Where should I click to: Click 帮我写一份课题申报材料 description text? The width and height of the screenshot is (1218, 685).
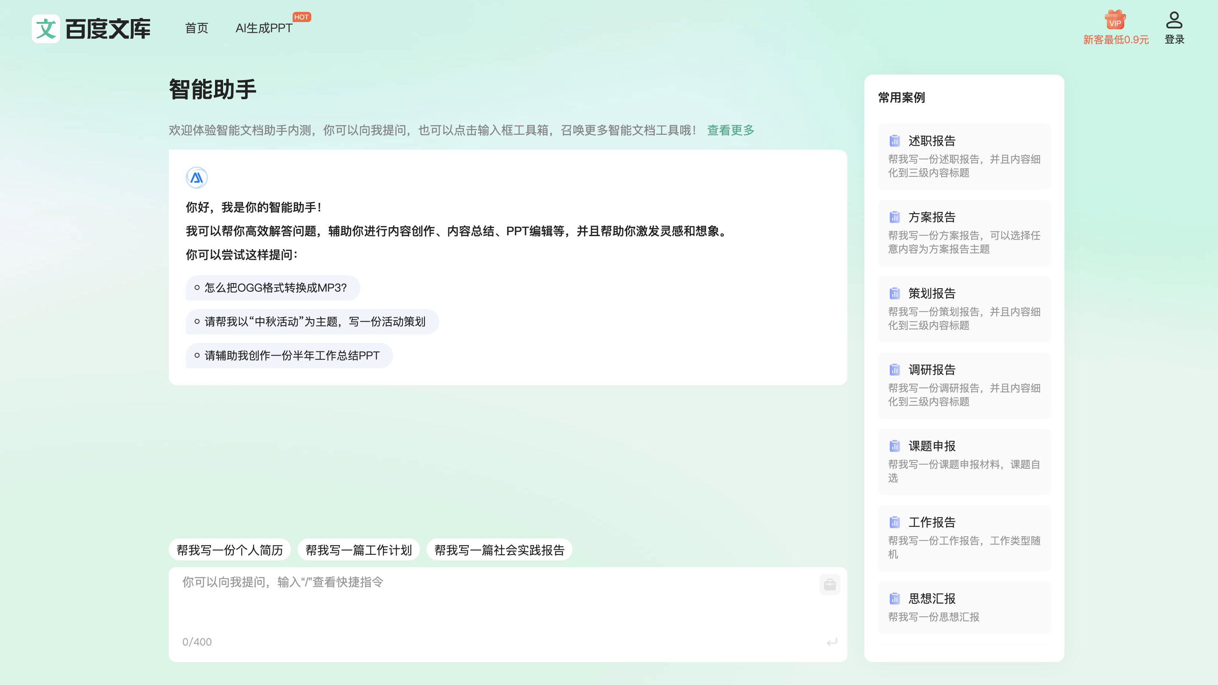(x=964, y=471)
